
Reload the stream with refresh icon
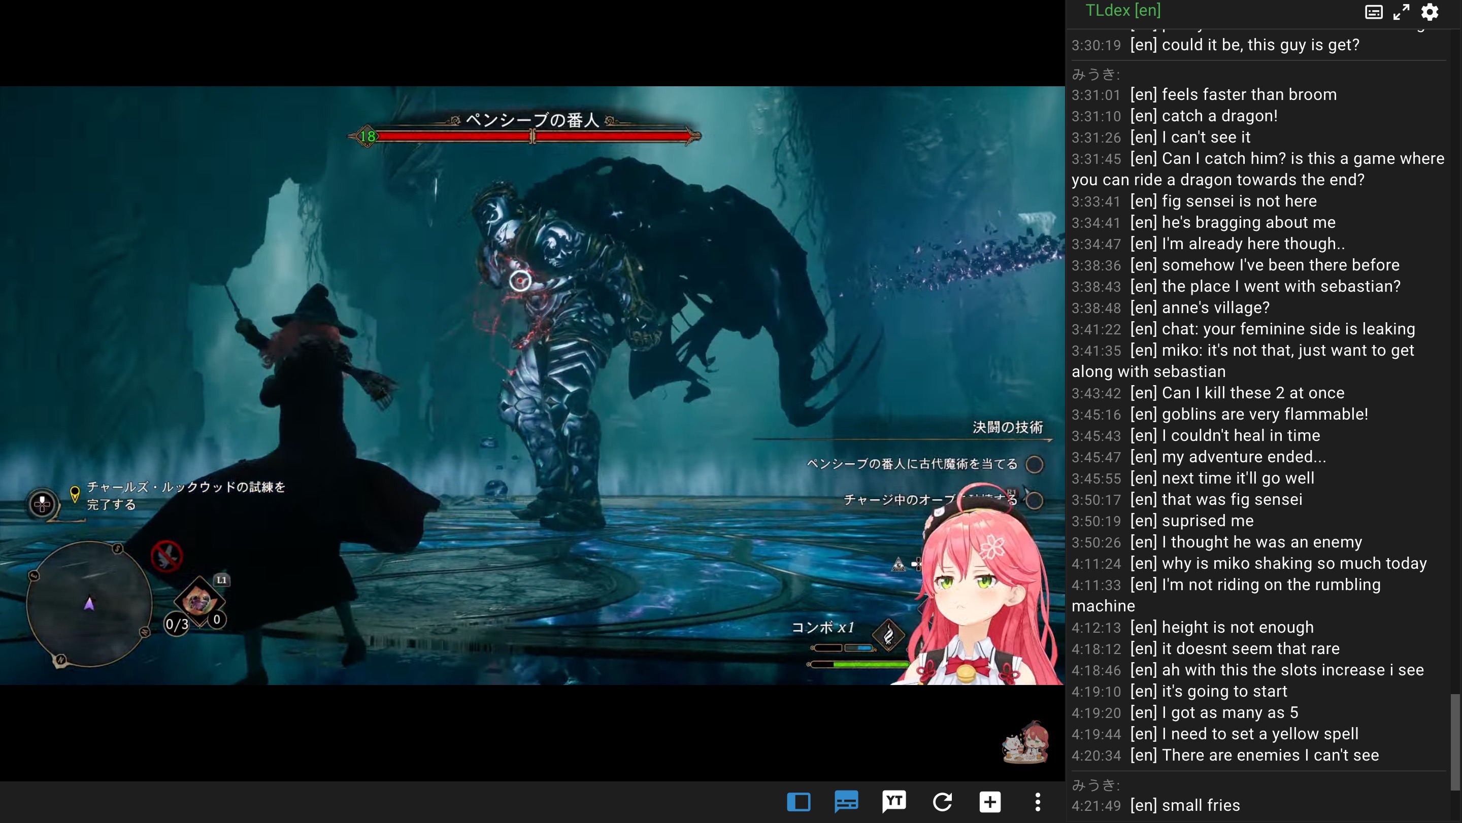click(942, 802)
